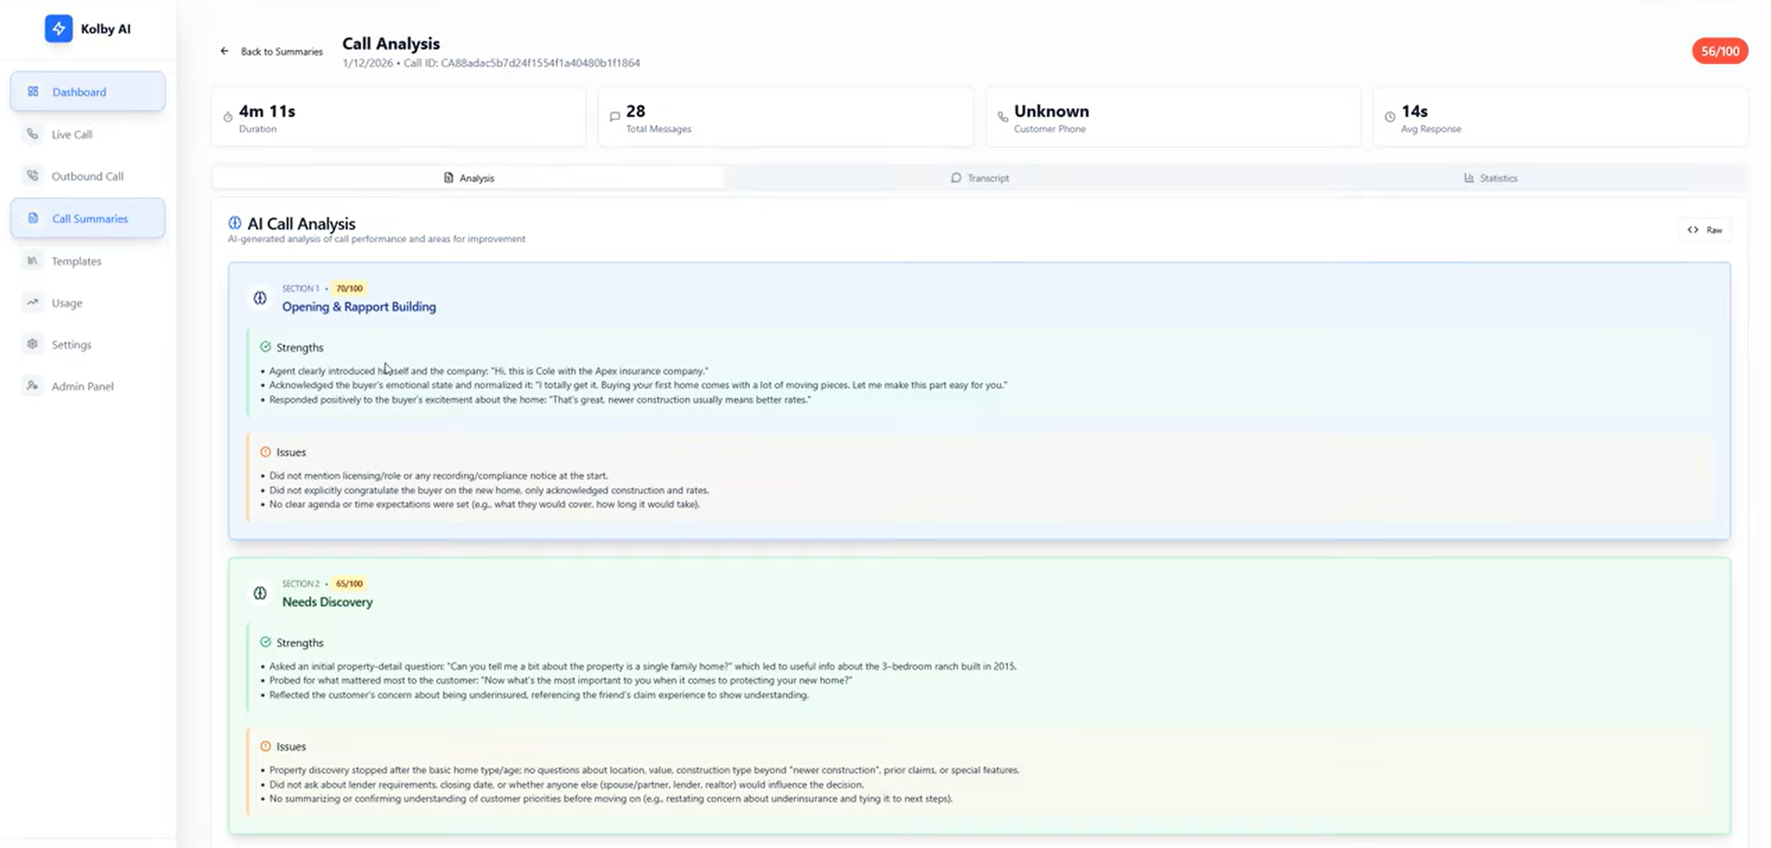Expand the Needs Discovery section

[328, 601]
